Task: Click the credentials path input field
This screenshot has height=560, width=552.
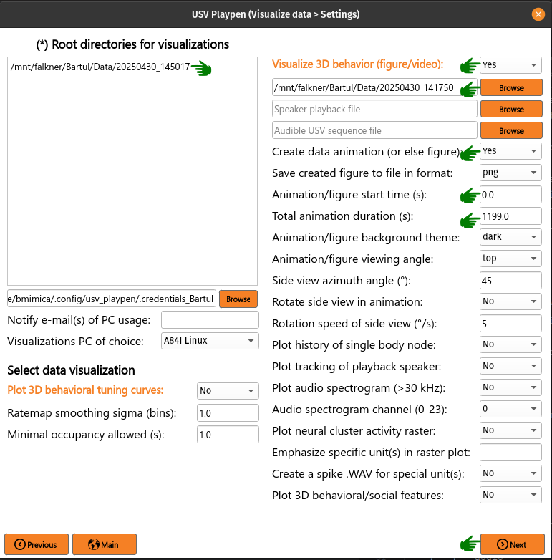Action: coord(112,299)
